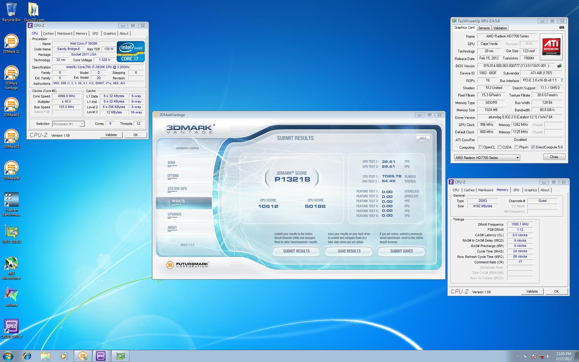
Task: Open wPrime desktop icon
Action: pyautogui.click(x=11, y=297)
